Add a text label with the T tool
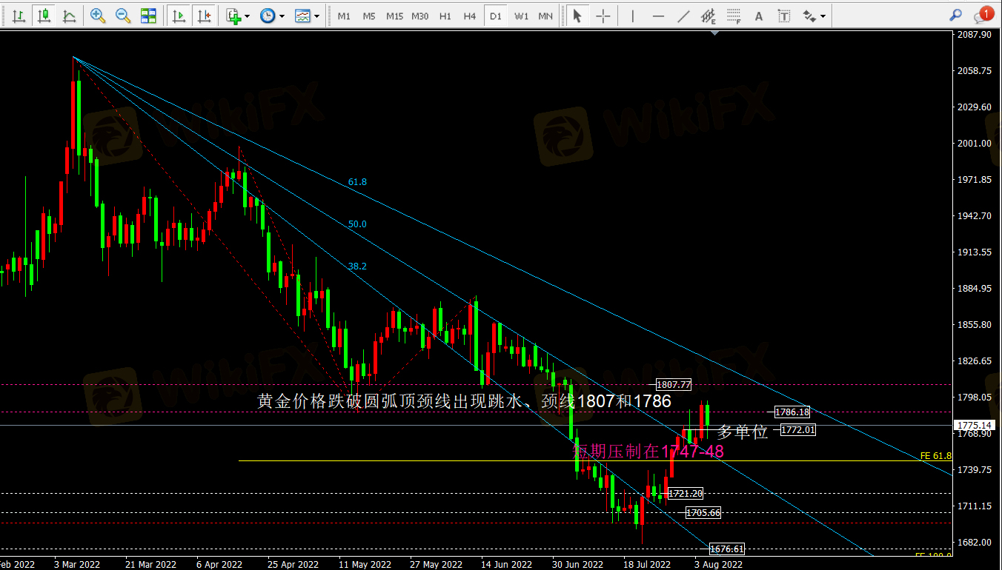Image resolution: width=1002 pixels, height=570 pixels. [783, 16]
